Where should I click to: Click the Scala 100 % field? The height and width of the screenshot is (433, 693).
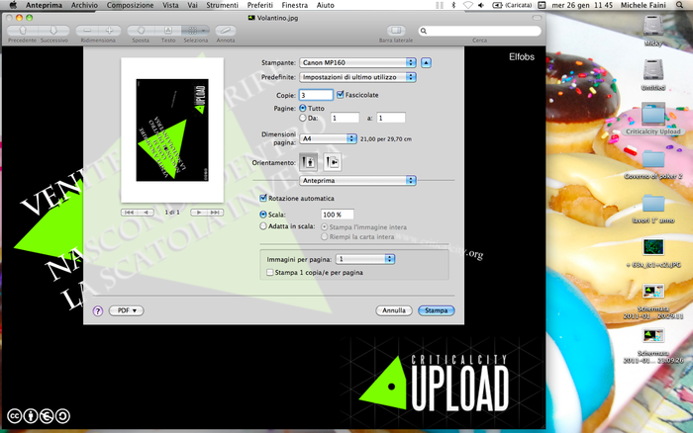point(338,215)
